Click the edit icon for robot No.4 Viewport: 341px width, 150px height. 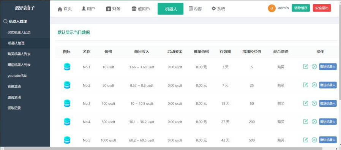pos(306,122)
